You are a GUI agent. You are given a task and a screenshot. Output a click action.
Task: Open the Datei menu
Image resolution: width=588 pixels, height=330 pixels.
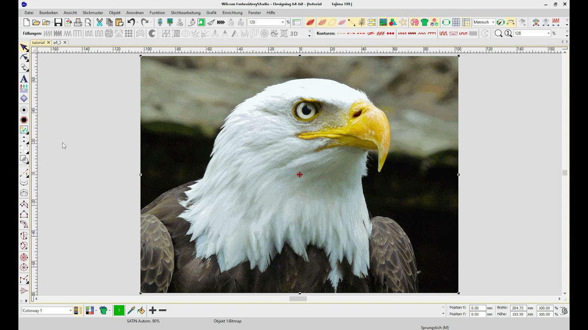coord(29,13)
